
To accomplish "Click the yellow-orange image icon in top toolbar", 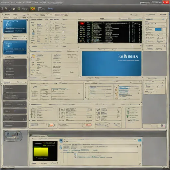I will coord(33,9).
